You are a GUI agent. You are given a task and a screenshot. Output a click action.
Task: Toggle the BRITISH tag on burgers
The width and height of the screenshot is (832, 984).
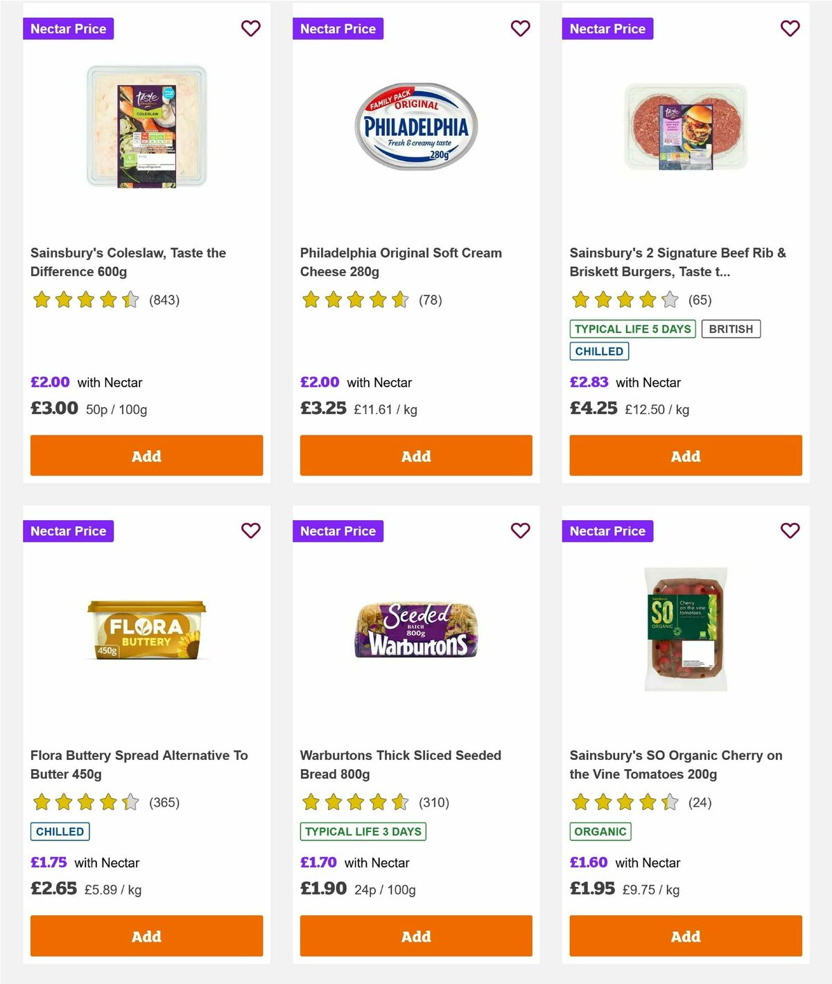[730, 329]
